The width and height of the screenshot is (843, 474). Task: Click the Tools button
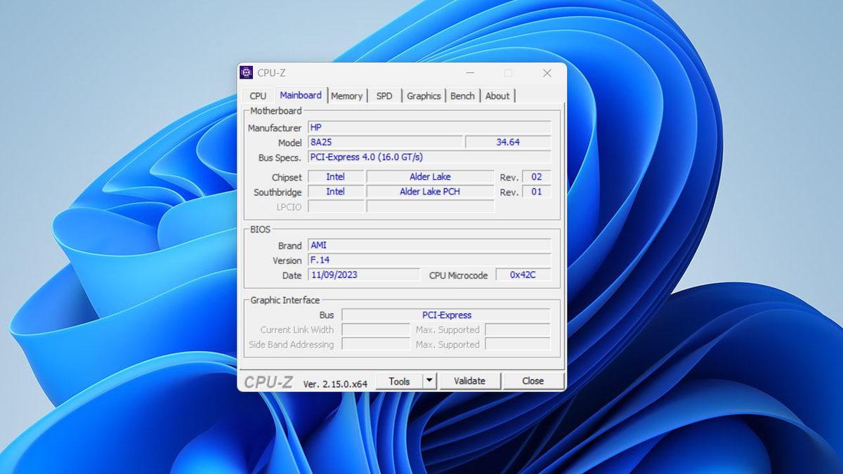[399, 381]
